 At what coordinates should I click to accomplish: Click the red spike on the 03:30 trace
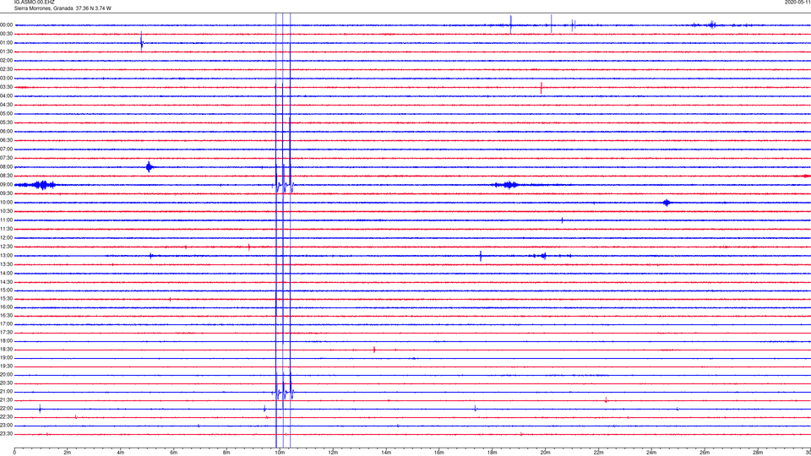[542, 88]
